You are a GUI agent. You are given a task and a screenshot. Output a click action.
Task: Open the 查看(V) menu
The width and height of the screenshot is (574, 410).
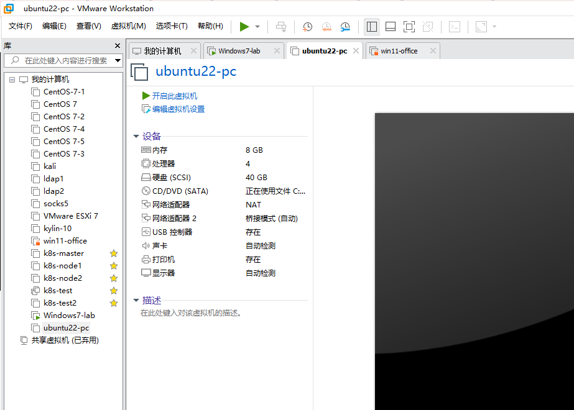click(x=88, y=26)
